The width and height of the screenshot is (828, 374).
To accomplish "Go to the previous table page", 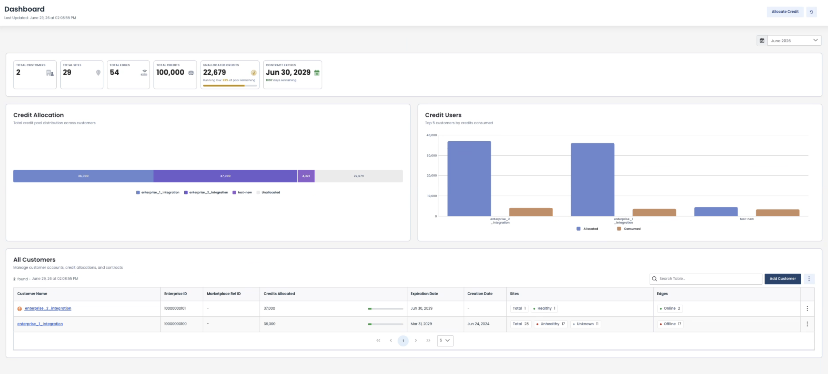I will click(391, 341).
